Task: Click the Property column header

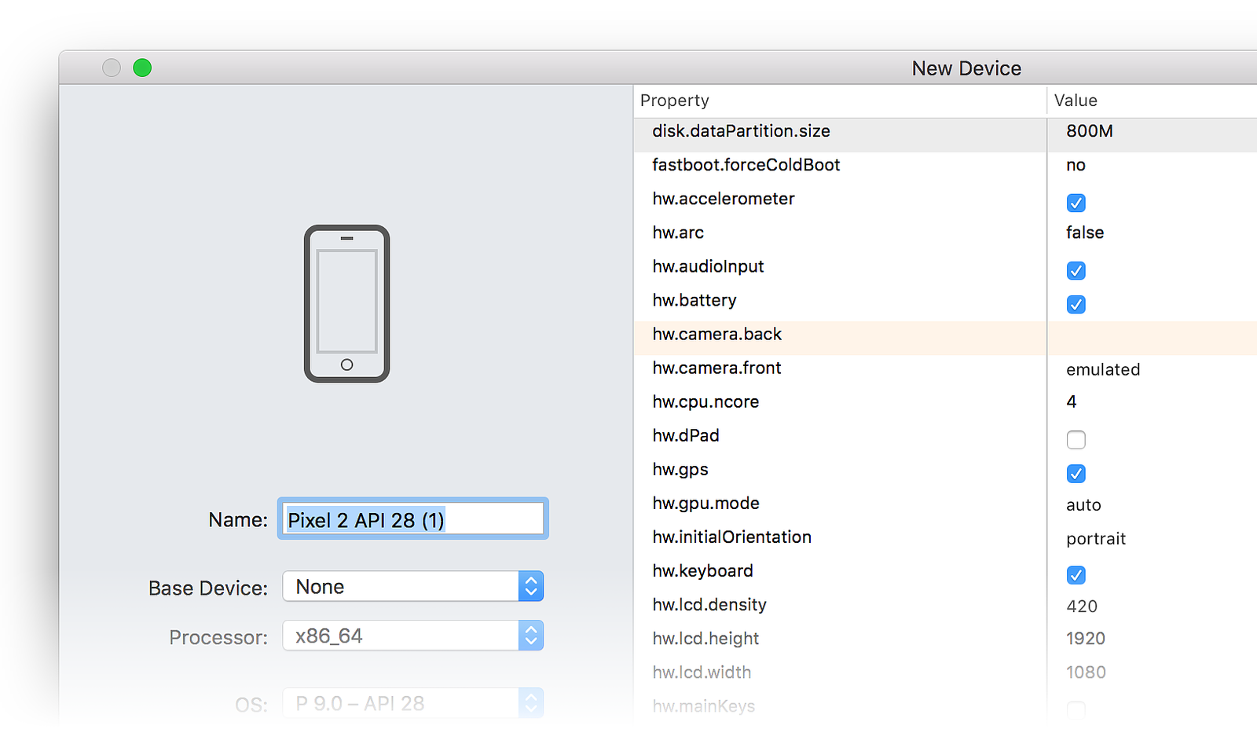Action: [x=674, y=101]
